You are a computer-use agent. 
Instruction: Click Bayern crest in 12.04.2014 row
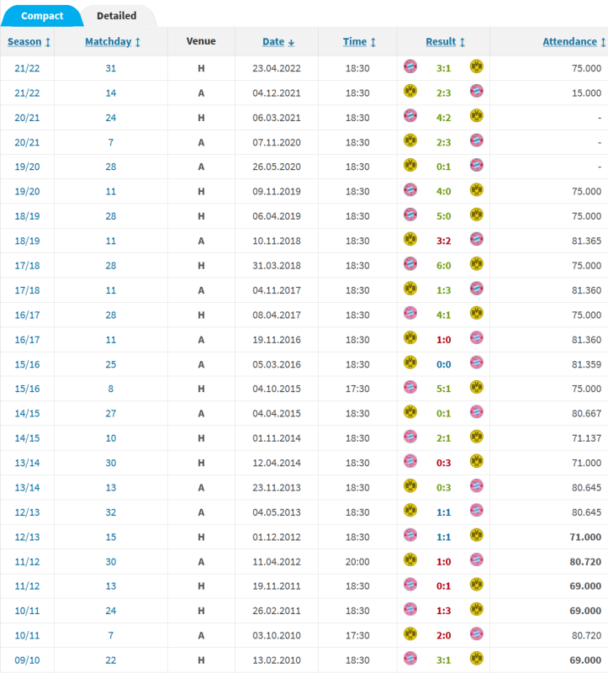(410, 461)
